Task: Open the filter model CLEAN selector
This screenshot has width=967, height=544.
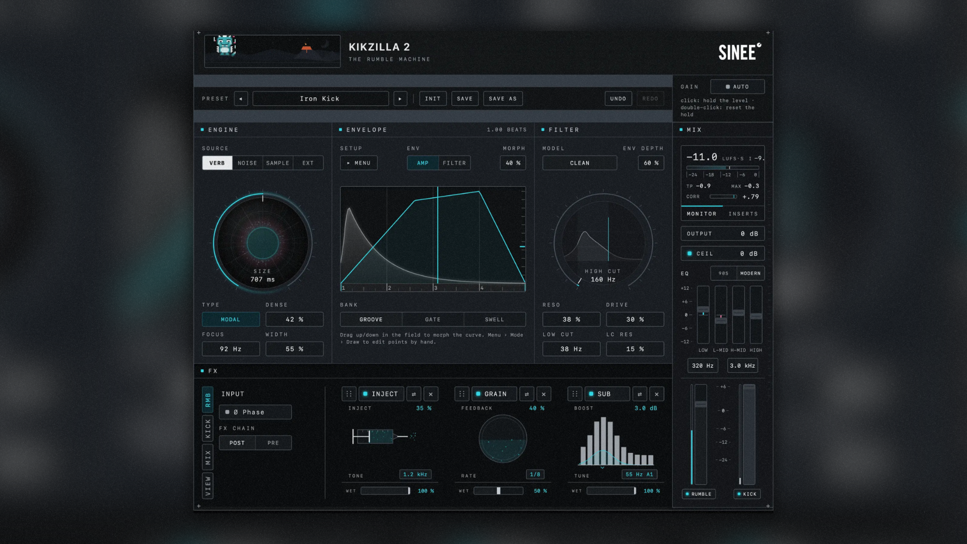Action: (580, 163)
